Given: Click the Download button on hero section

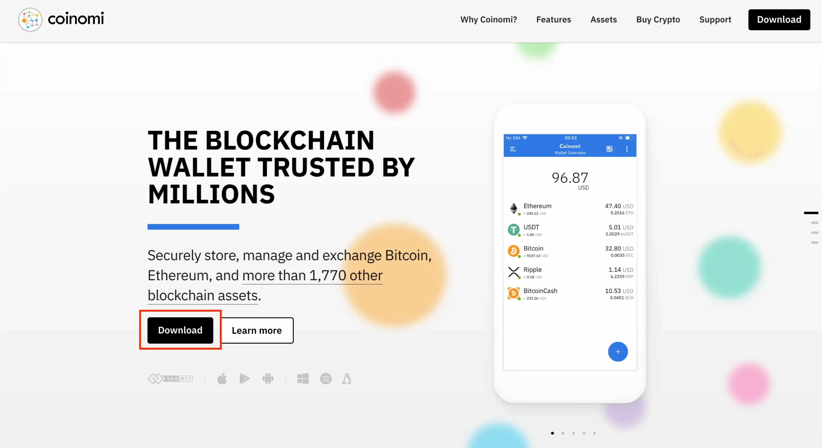Looking at the screenshot, I should 180,330.
